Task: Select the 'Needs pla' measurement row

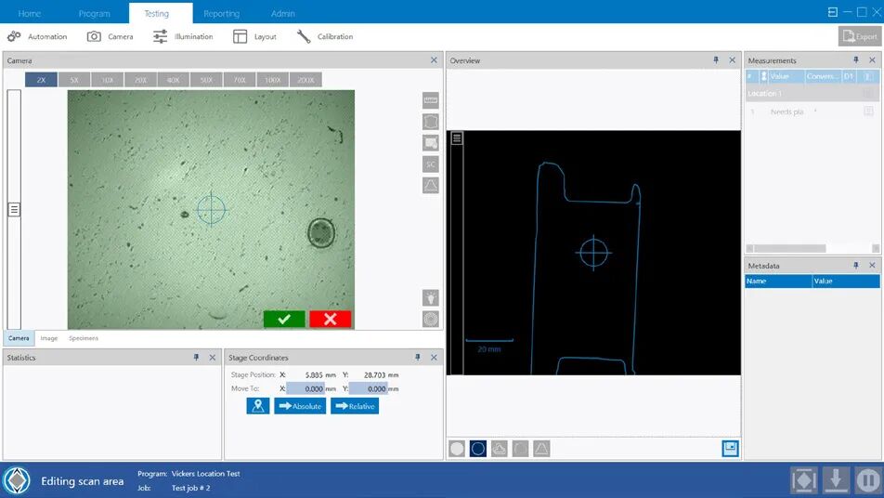Action: click(812, 112)
